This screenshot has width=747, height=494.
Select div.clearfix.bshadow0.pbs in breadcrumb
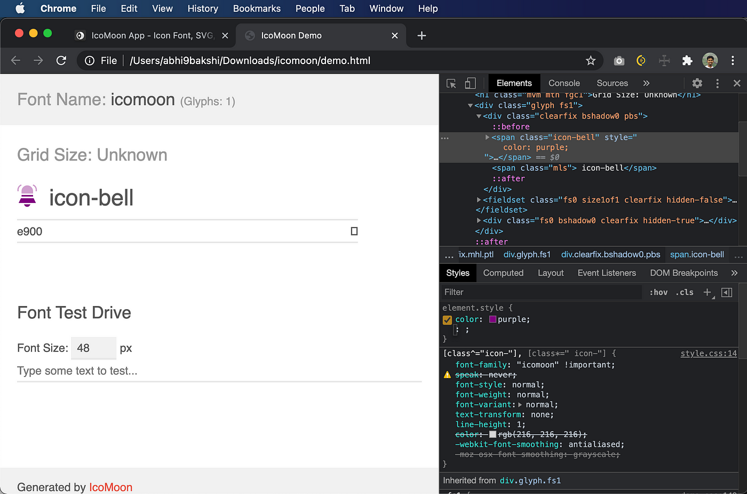pos(610,255)
